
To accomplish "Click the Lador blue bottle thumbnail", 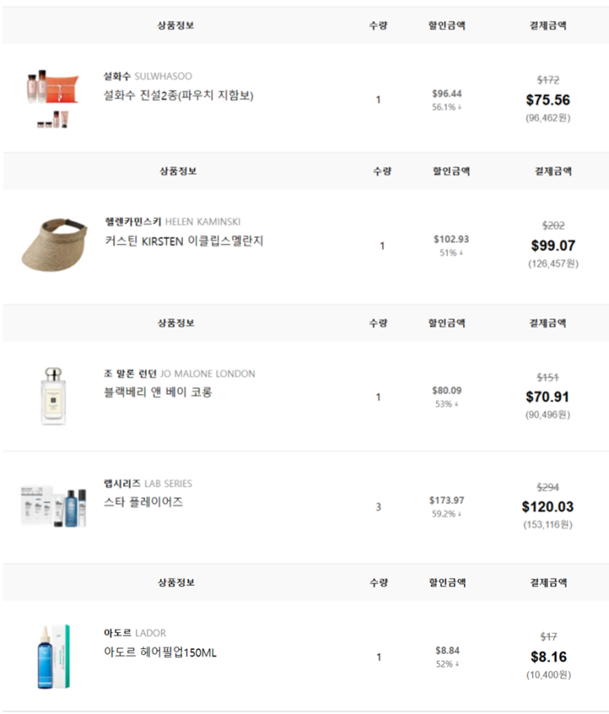I will [x=51, y=657].
